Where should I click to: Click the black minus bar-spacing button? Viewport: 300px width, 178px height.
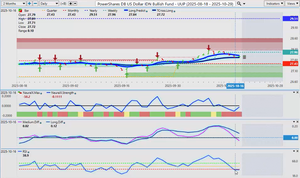75,3
